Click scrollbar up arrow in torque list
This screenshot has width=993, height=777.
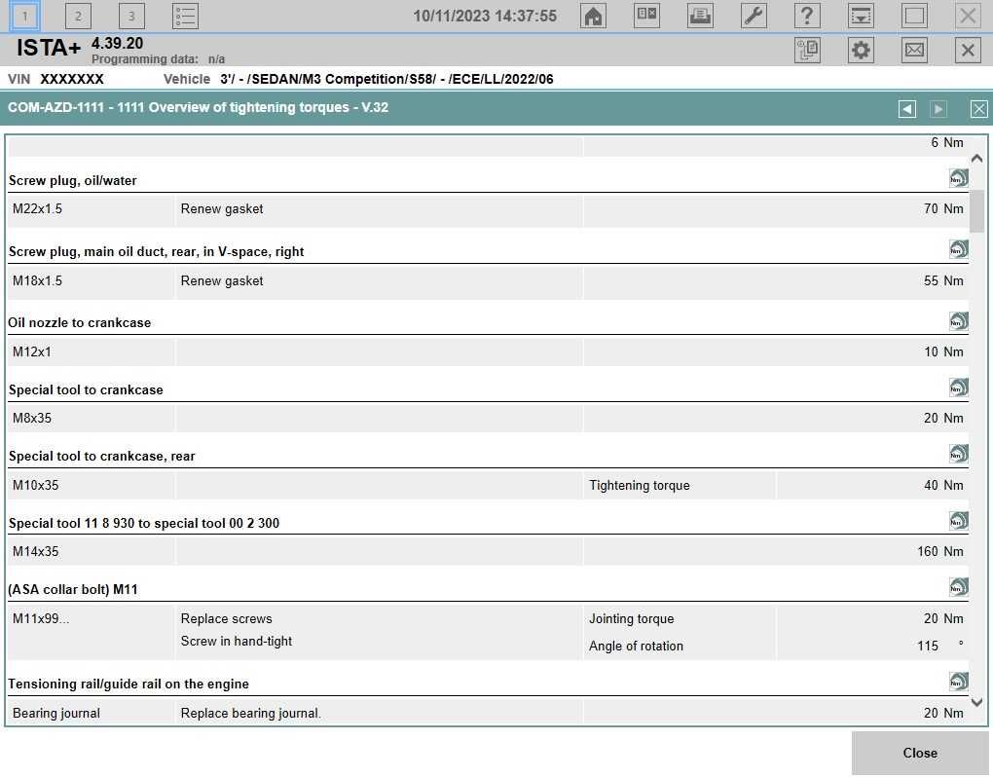[x=977, y=159]
